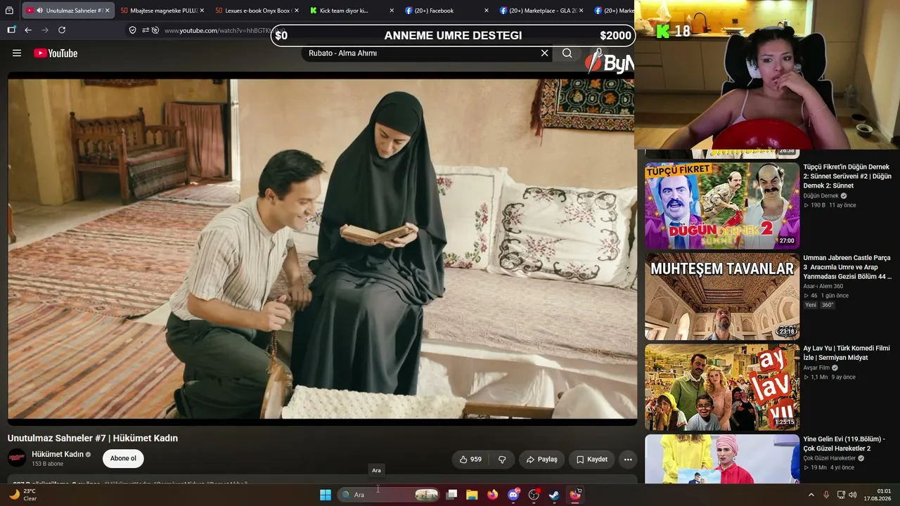Close the Kick team diyor ki tab
This screenshot has height=506, width=900.
[x=392, y=11]
